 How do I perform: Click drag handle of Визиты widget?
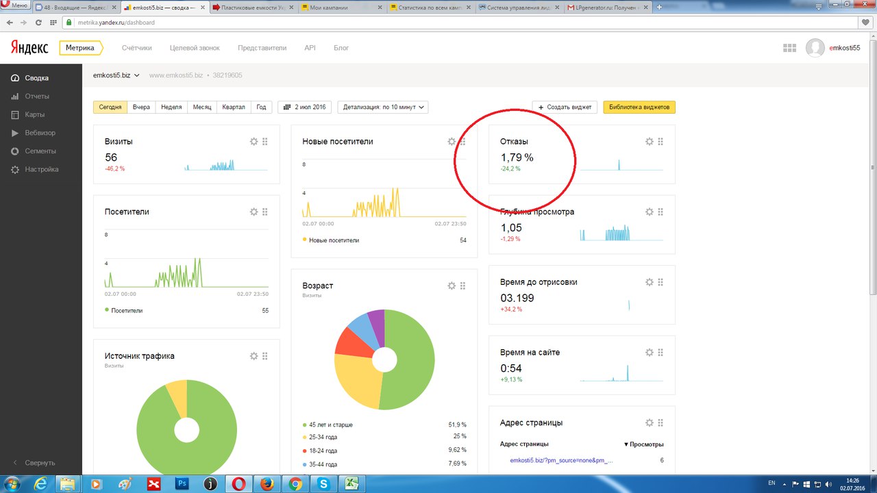point(265,142)
